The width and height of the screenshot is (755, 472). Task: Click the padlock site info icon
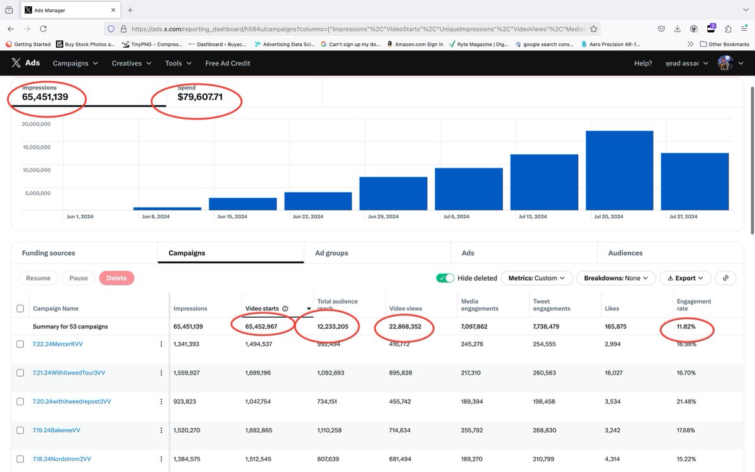pos(123,28)
